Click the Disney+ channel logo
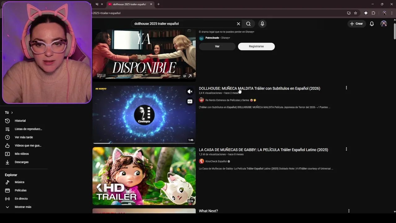The height and width of the screenshot is (223, 396). (201, 38)
